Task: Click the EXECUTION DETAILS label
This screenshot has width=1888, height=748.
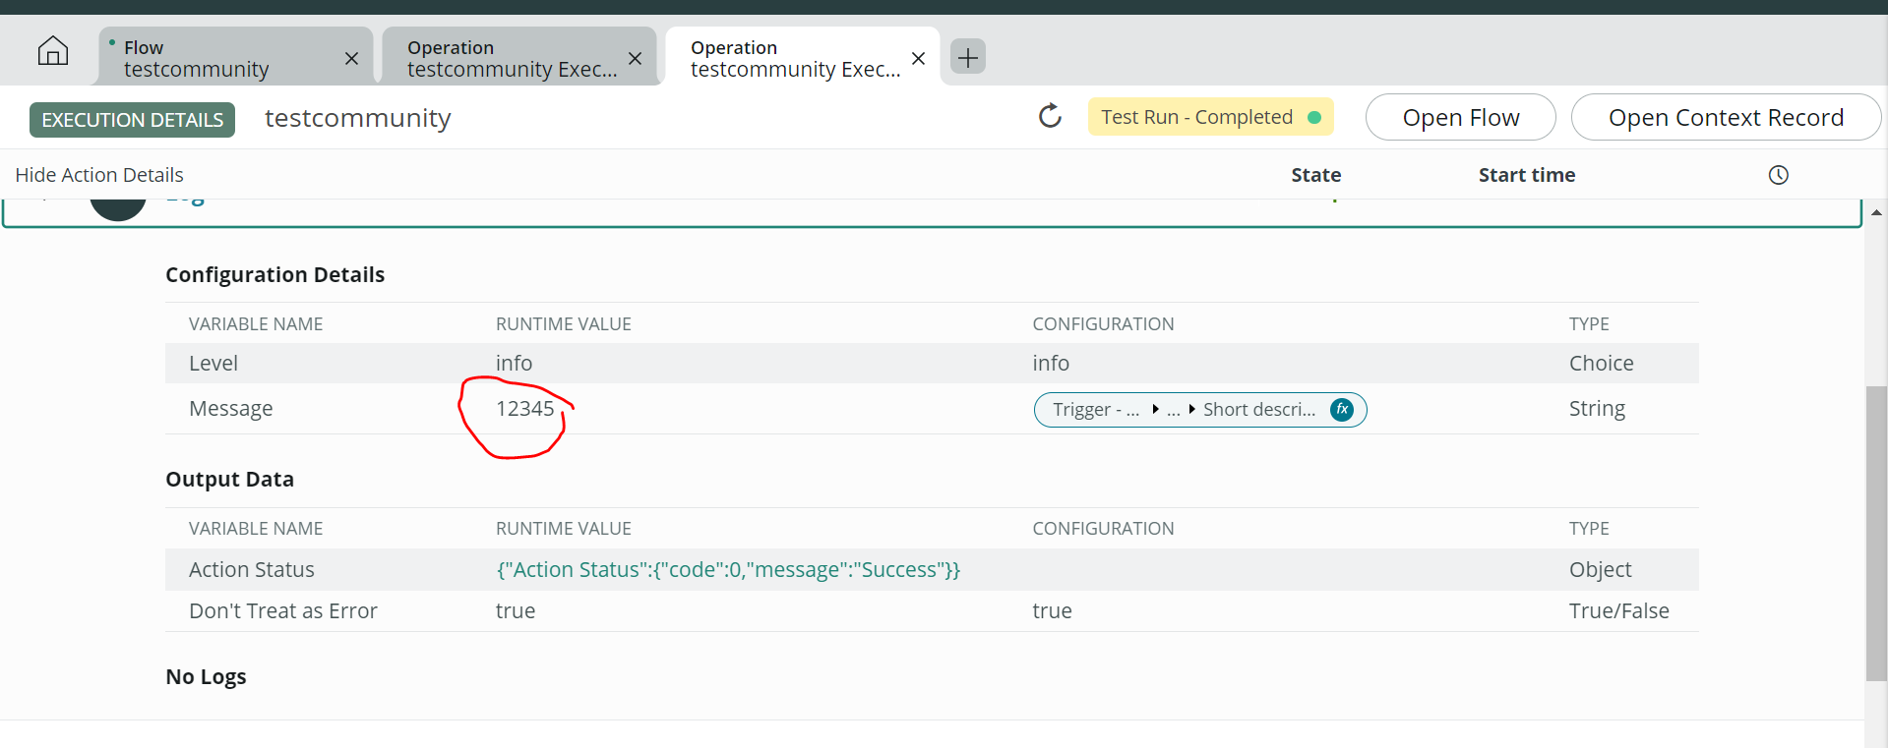Action: tap(132, 120)
